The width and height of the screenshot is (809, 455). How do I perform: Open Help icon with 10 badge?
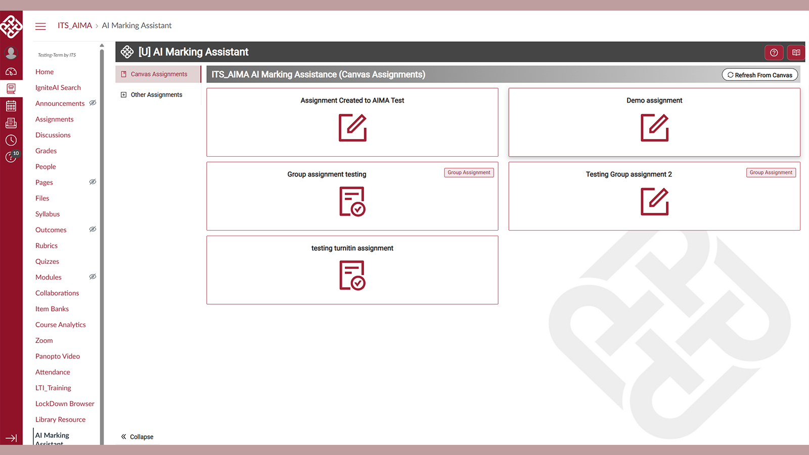(x=12, y=156)
